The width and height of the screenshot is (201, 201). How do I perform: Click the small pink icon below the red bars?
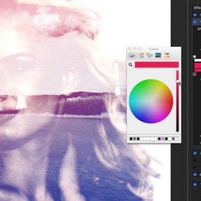click(x=195, y=74)
